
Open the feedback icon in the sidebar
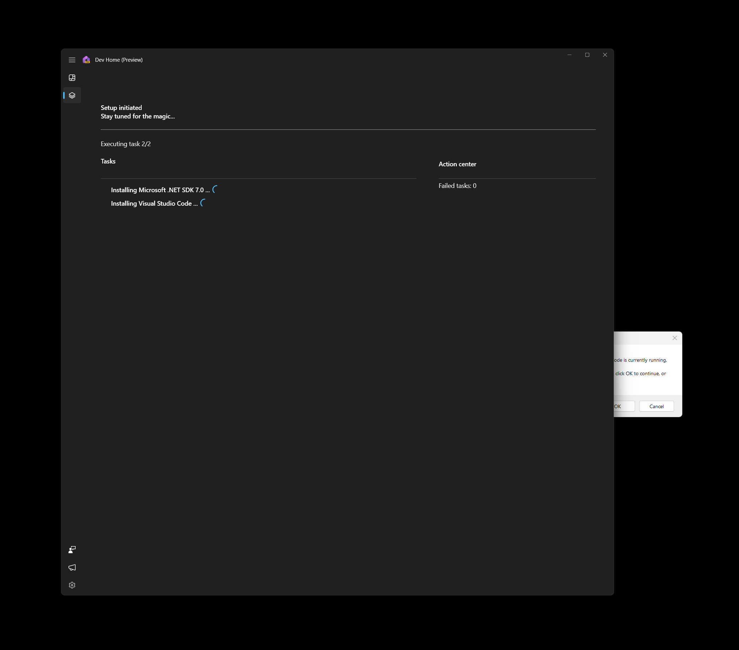pos(72,550)
